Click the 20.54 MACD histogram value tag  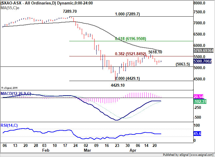198,97
